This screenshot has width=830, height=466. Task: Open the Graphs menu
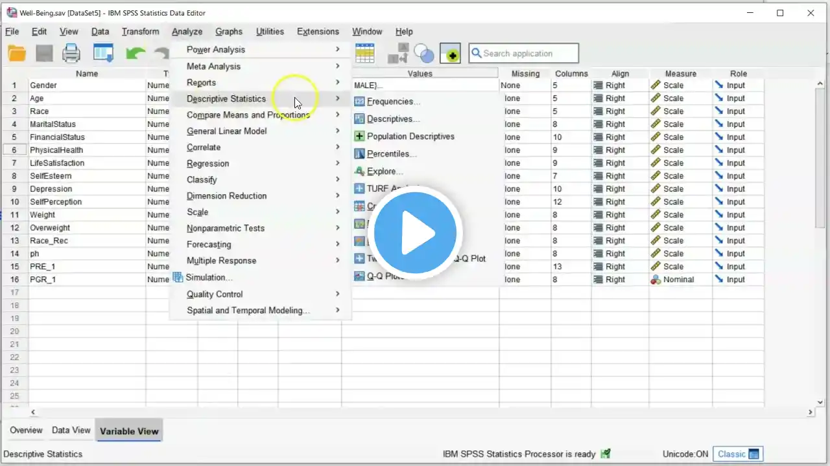click(x=228, y=31)
